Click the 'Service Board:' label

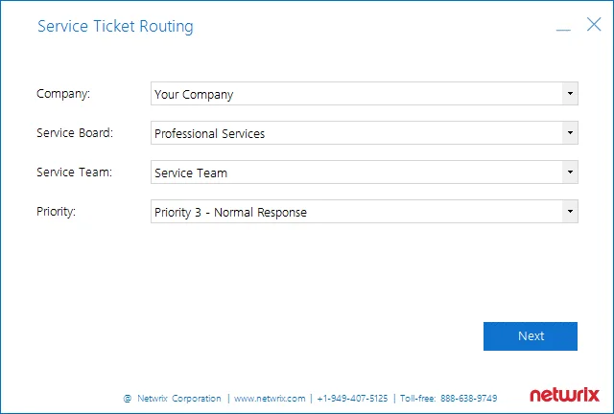pos(75,133)
